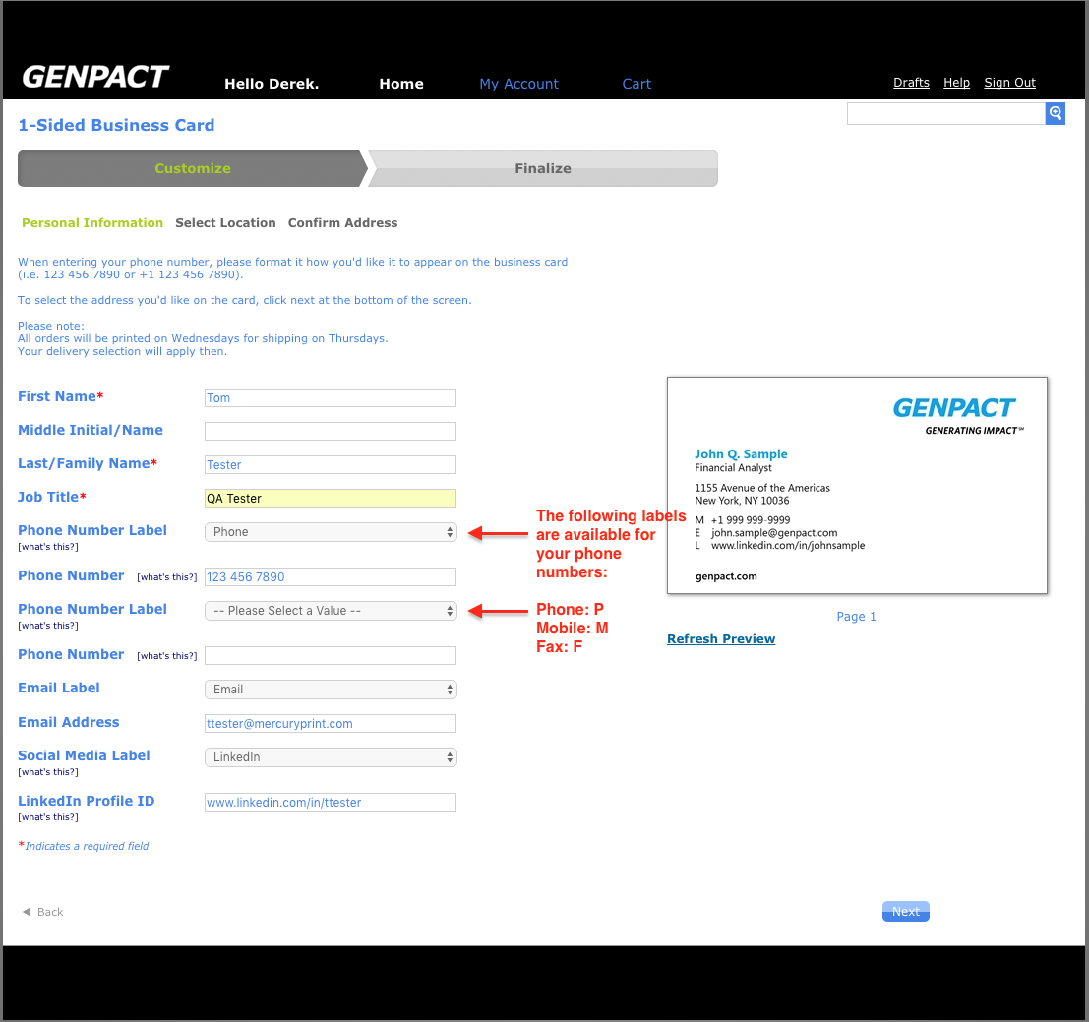Open the My Account menu
Viewport: 1089px width, 1022px height.
[518, 84]
